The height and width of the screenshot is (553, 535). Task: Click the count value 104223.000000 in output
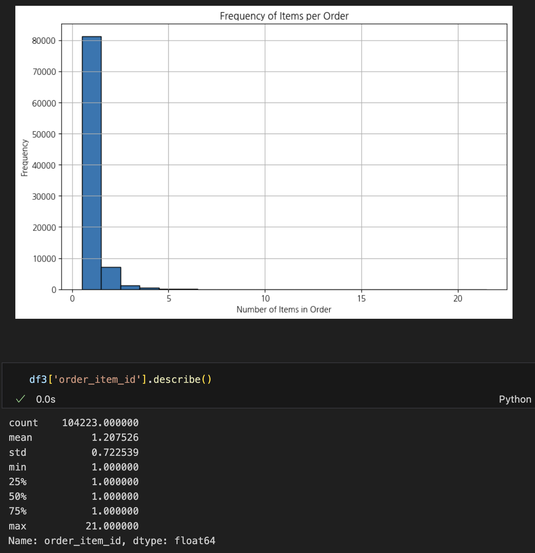click(100, 423)
